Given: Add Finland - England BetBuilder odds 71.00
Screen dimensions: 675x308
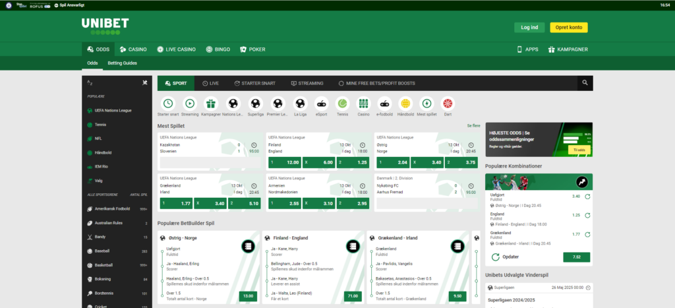Looking at the screenshot, I should [x=353, y=296].
